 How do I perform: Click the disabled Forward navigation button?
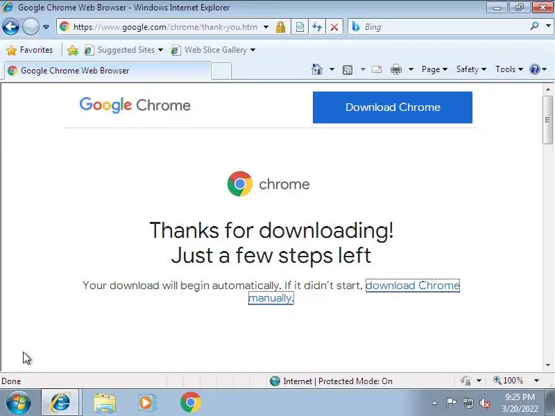[x=31, y=27]
